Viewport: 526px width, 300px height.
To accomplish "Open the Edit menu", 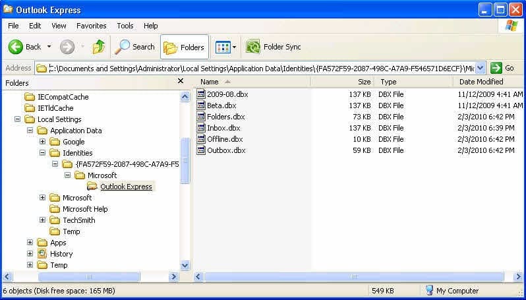I will point(35,26).
